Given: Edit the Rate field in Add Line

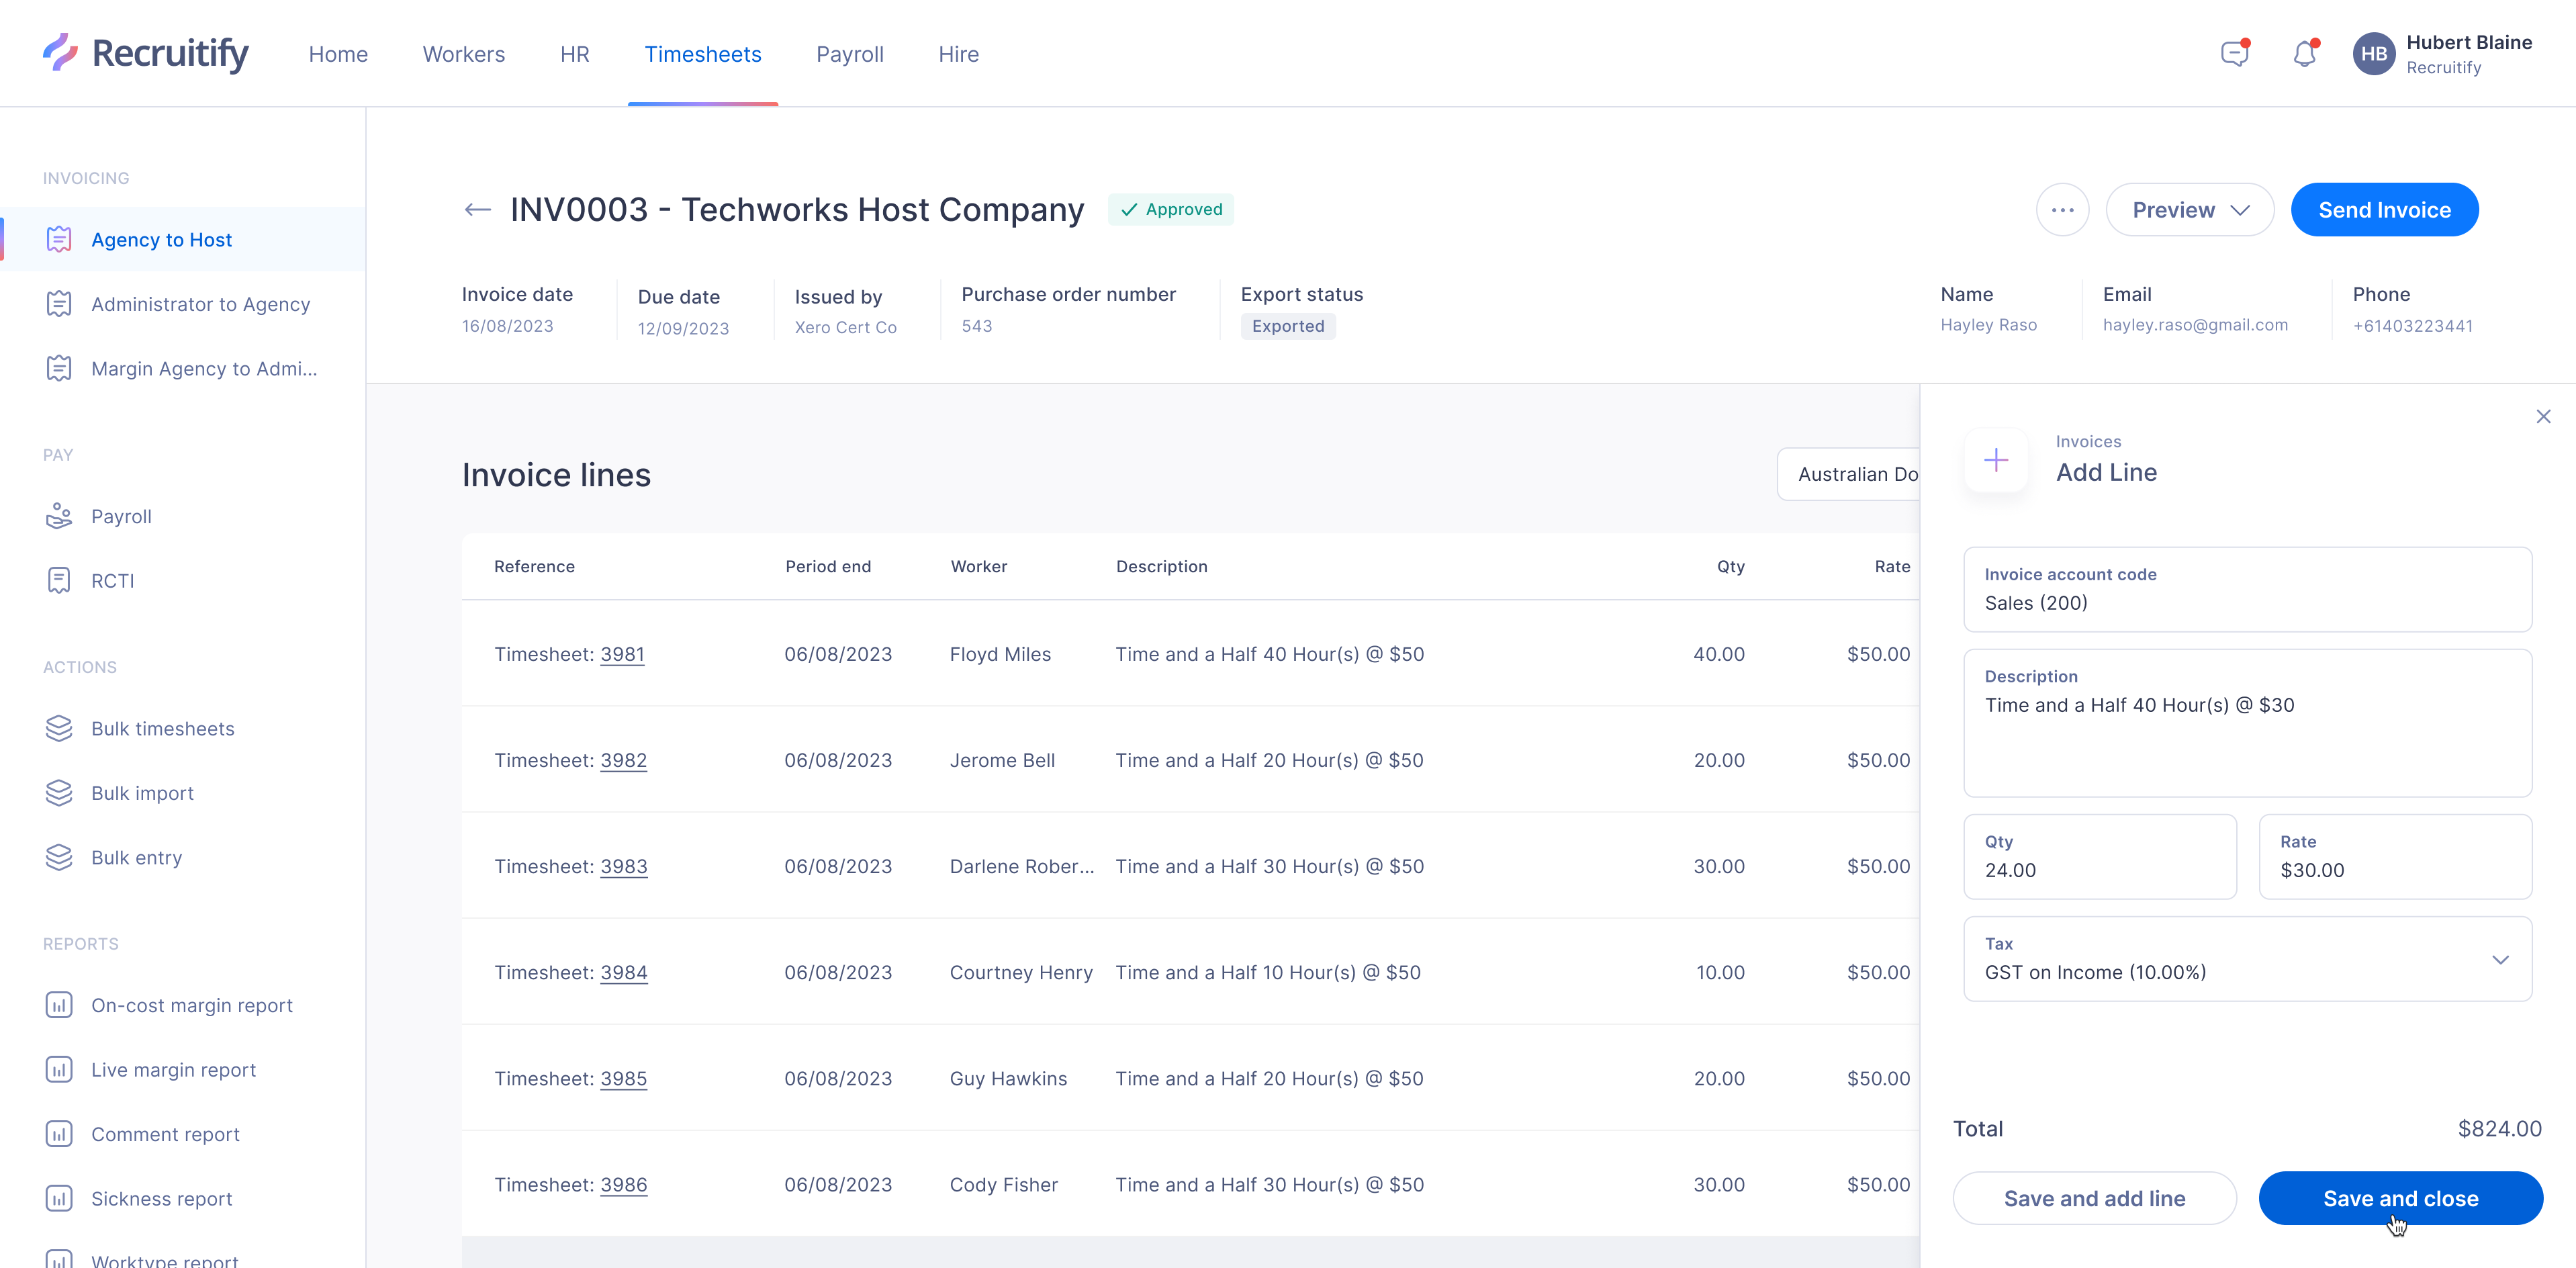Looking at the screenshot, I should 2395,856.
